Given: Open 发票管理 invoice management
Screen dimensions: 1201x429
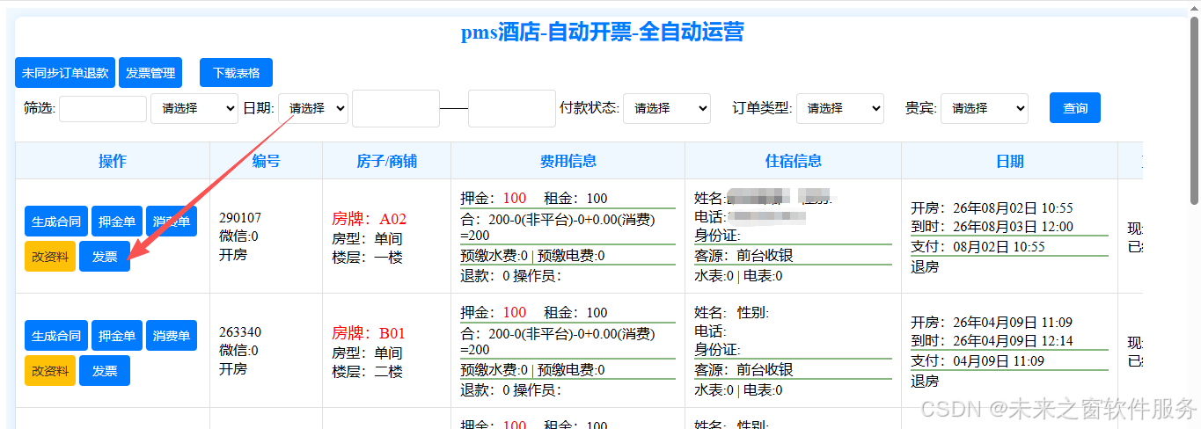Looking at the screenshot, I should point(150,73).
